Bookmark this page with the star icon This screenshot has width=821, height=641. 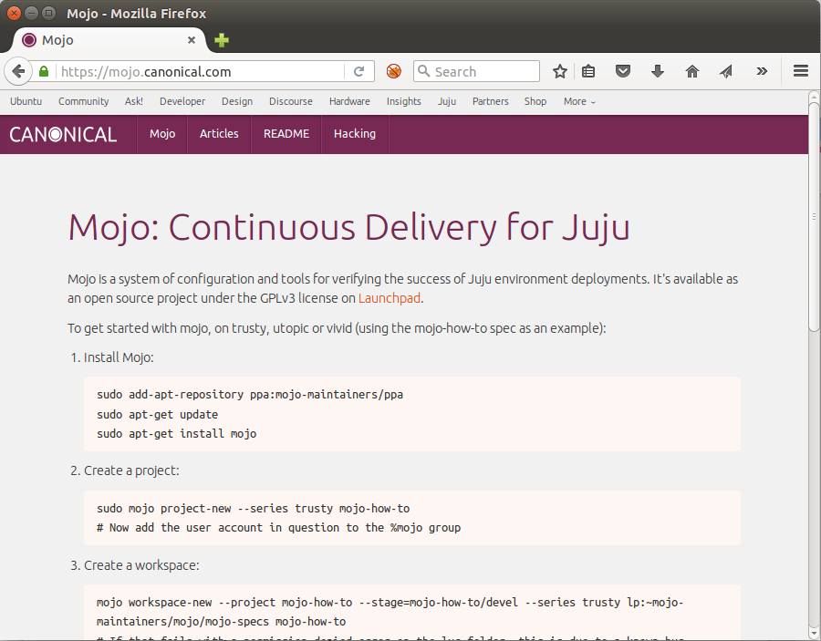click(x=560, y=71)
